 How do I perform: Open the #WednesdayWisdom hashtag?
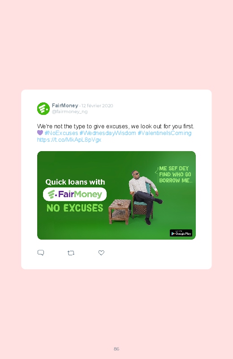(x=108, y=133)
